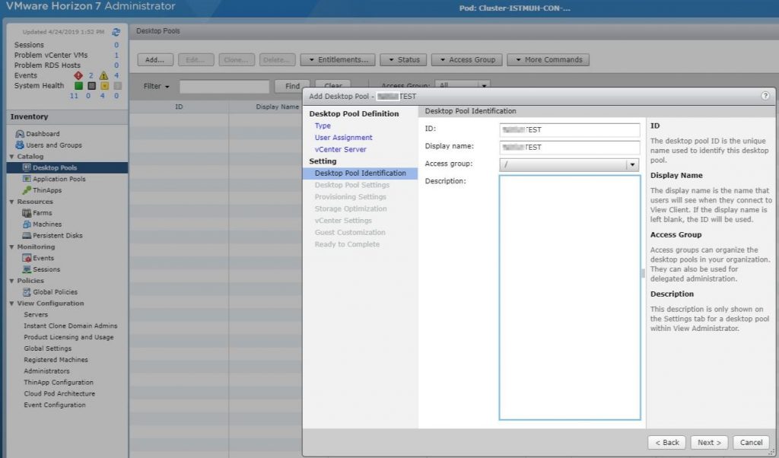
Task: Focus the Display name input field
Action: [x=569, y=148]
